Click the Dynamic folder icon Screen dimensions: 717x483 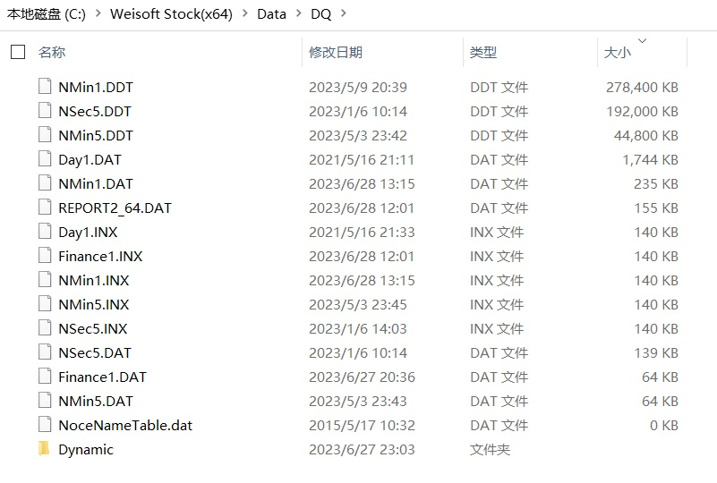point(45,449)
